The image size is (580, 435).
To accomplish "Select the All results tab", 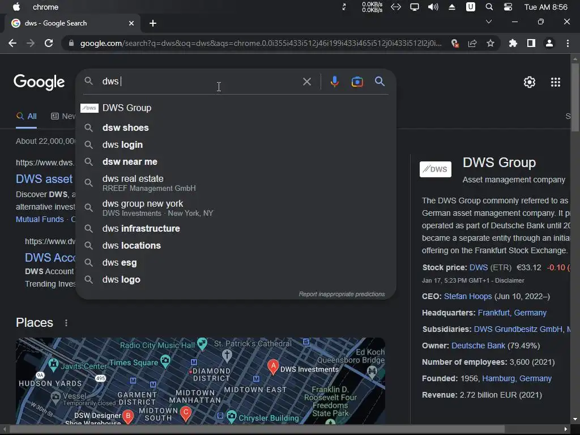I will 26,116.
